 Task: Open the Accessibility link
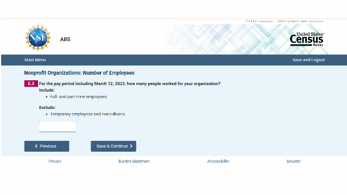pyautogui.click(x=218, y=161)
